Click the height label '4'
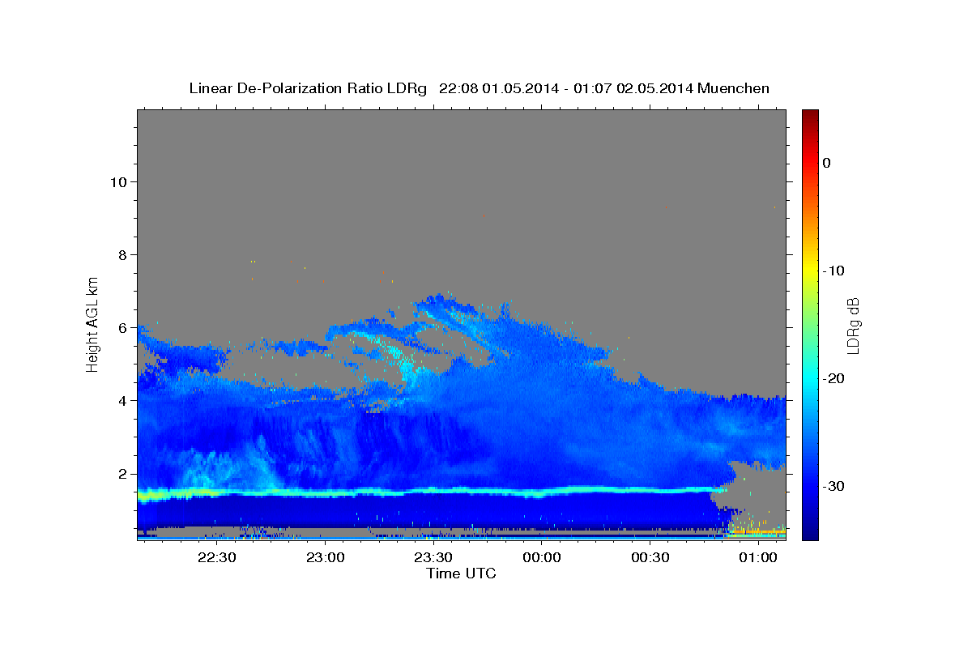 pyautogui.click(x=121, y=401)
